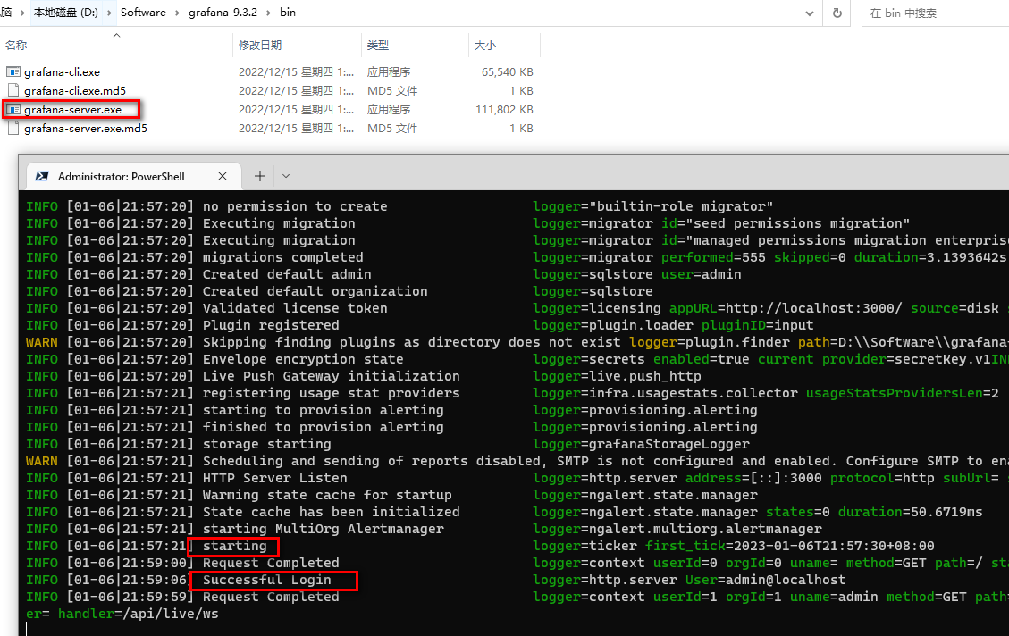This screenshot has width=1009, height=636.
Task: Sort files by the 类型 column header
Action: (x=378, y=45)
